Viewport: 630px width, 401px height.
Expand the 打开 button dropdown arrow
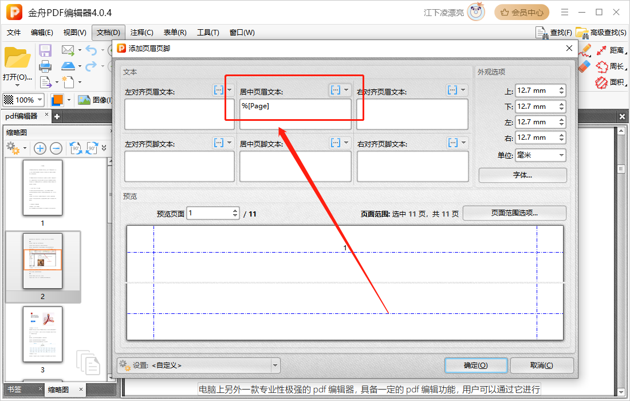[x=17, y=85]
